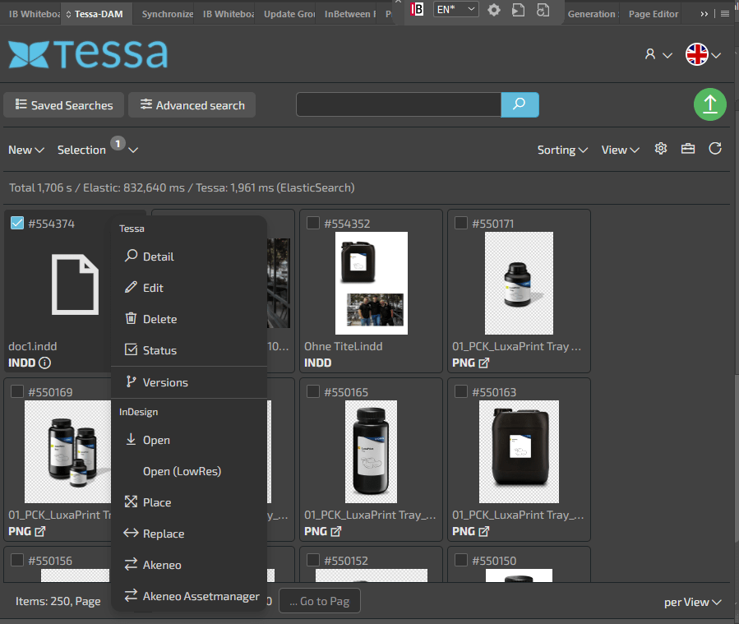Open the settings gear beside View
The height and width of the screenshot is (624, 739).
[x=660, y=149]
